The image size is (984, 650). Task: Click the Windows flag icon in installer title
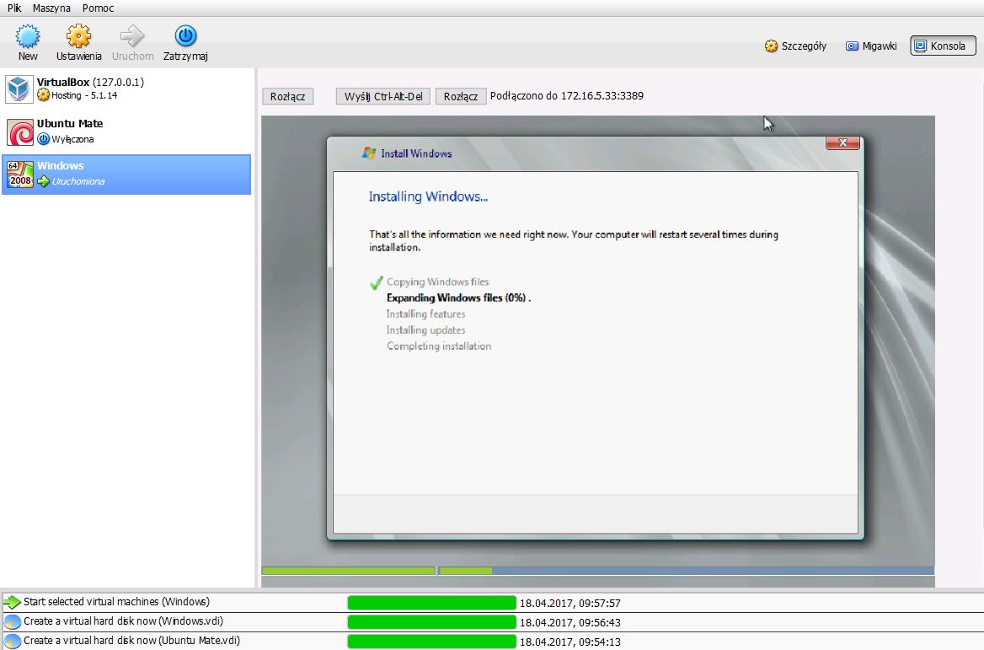click(369, 153)
